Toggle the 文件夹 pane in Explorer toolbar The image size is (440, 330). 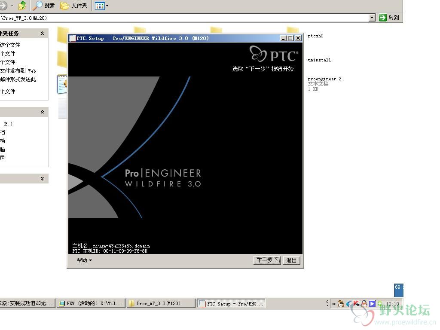[x=74, y=5]
